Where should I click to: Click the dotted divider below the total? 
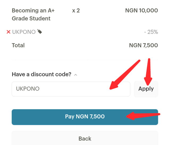85,60
